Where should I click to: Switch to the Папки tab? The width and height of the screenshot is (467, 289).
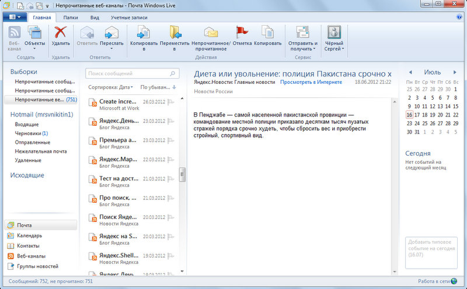(x=71, y=17)
